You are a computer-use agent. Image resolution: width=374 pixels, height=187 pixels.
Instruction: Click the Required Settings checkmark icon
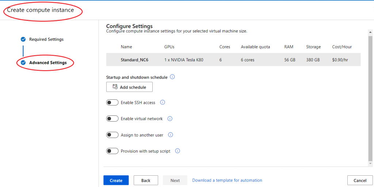23,39
